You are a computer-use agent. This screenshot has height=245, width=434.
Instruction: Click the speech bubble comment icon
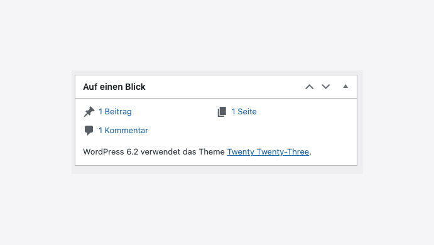pyautogui.click(x=89, y=131)
